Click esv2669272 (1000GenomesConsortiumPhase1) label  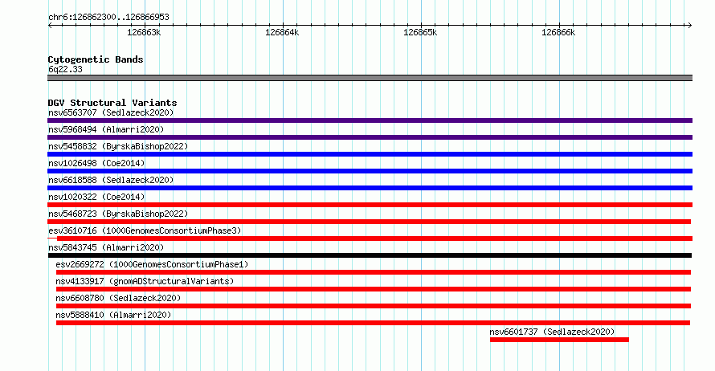(152, 264)
